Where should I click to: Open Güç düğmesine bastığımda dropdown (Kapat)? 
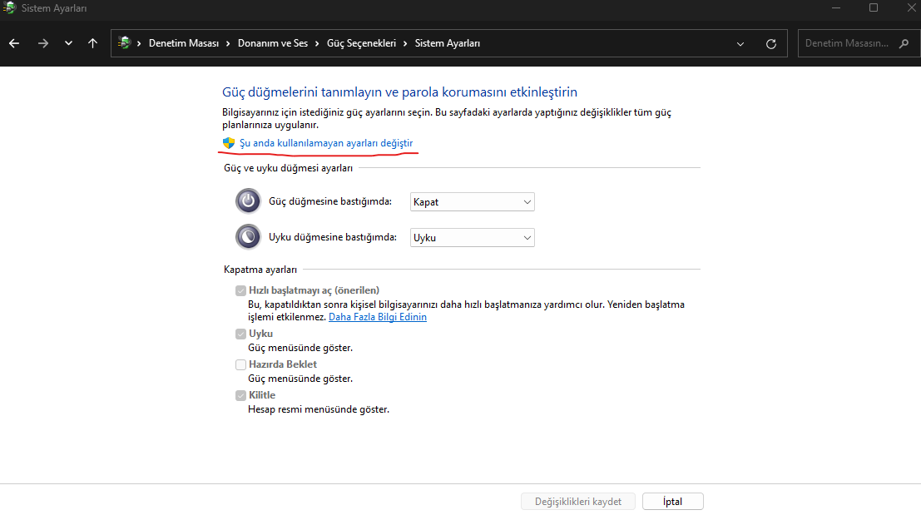[x=473, y=202]
